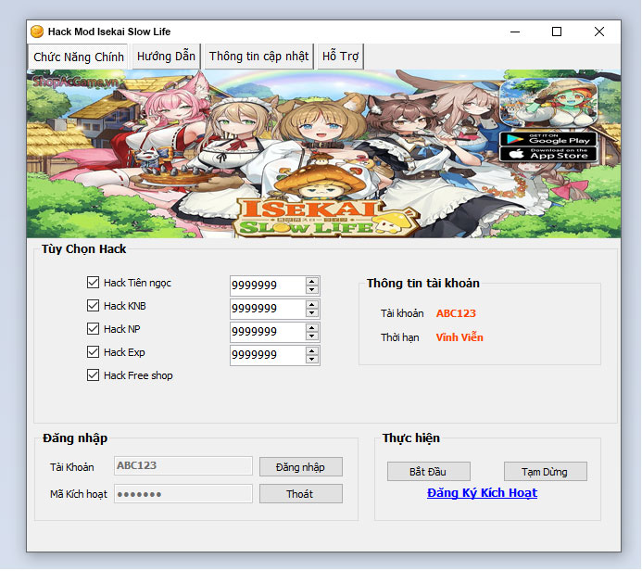Uncheck the Hack Tiên ngọc checkbox

pos(93,282)
